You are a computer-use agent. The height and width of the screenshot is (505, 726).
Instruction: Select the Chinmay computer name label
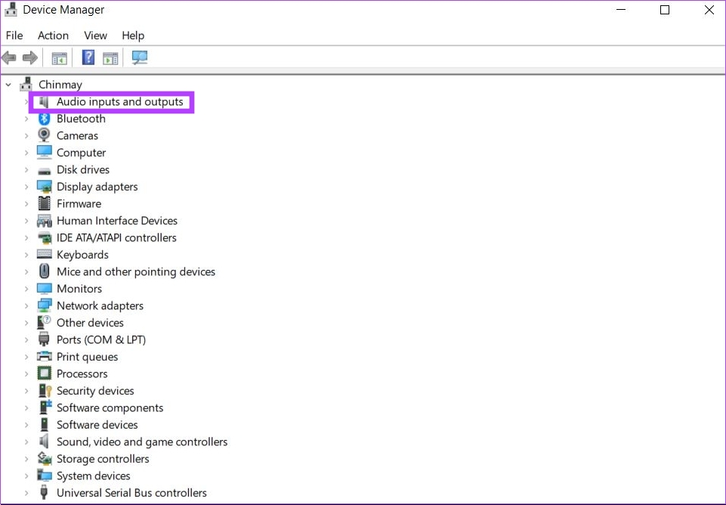(60, 85)
